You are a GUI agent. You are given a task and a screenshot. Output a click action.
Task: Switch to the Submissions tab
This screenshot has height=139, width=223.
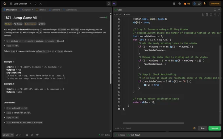(x=70, y=9)
